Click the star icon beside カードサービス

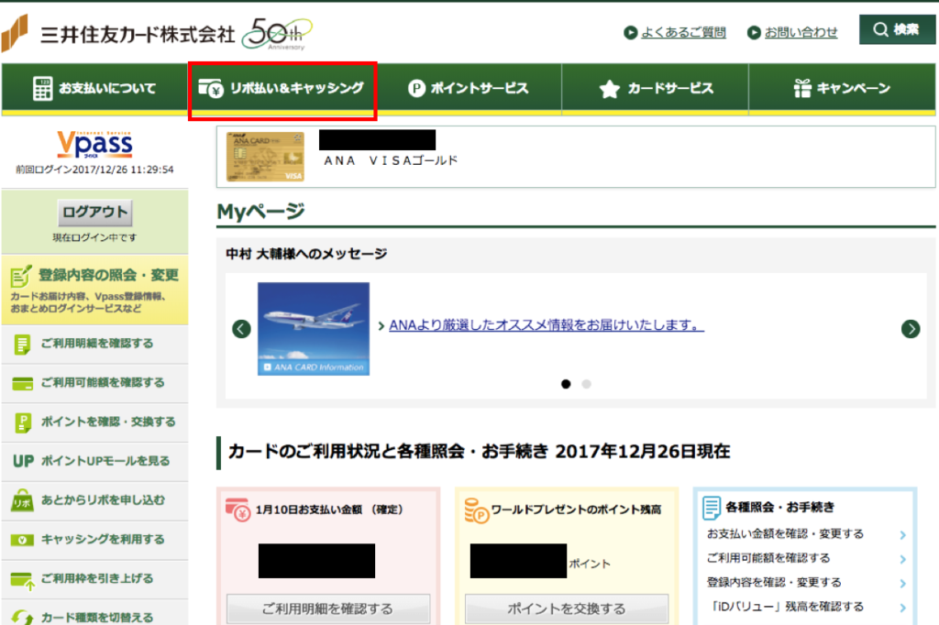click(609, 89)
